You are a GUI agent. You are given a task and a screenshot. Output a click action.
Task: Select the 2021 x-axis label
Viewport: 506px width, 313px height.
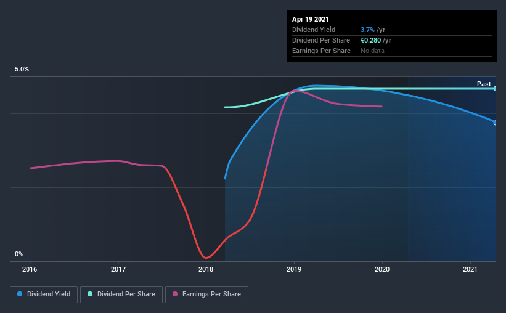pos(470,269)
